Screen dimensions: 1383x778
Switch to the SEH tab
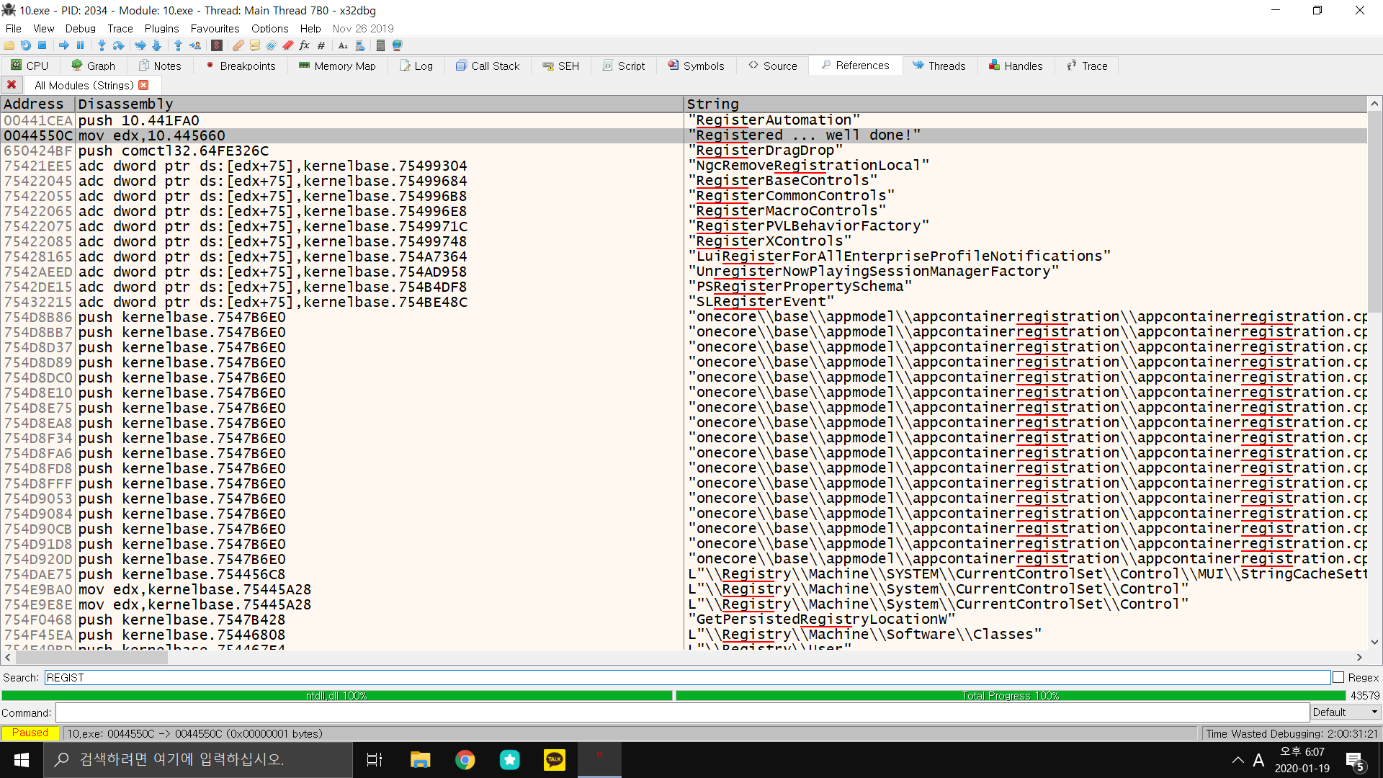pyautogui.click(x=561, y=66)
